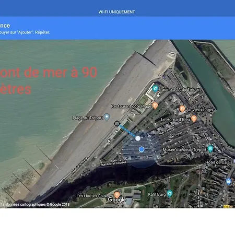Click the white measurement endpoint dot
The height and width of the screenshot is (235, 235).
pyautogui.click(x=138, y=138)
